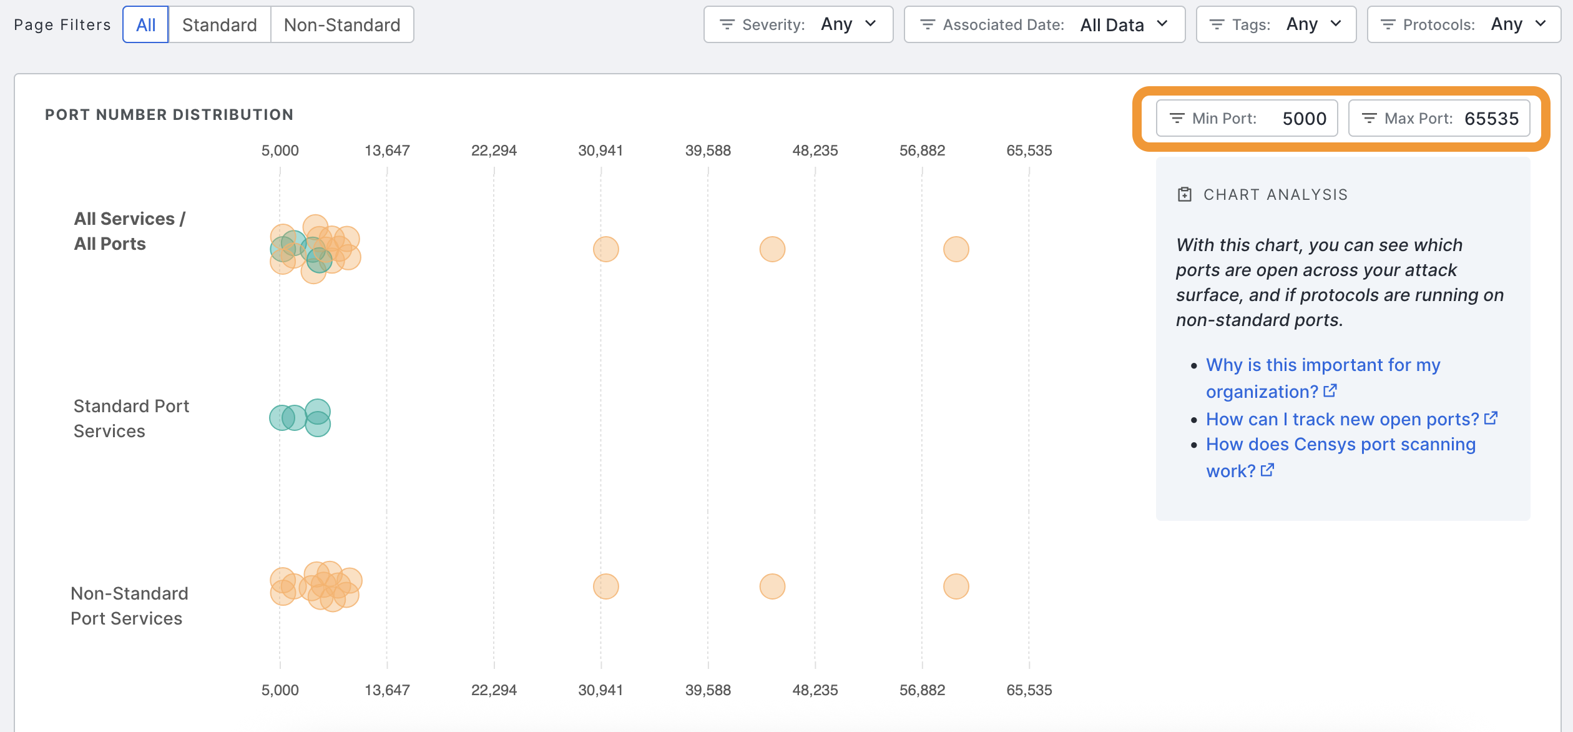
Task: Open the Tags dropdown chevron
Action: [1336, 24]
